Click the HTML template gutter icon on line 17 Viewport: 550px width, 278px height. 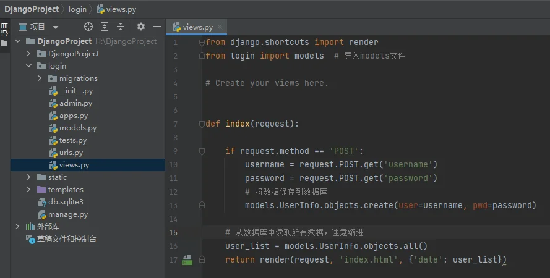(187, 260)
